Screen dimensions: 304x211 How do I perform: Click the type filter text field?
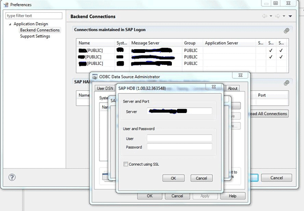(34, 15)
